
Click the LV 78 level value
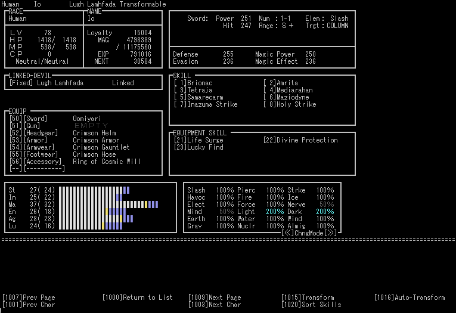(48, 33)
